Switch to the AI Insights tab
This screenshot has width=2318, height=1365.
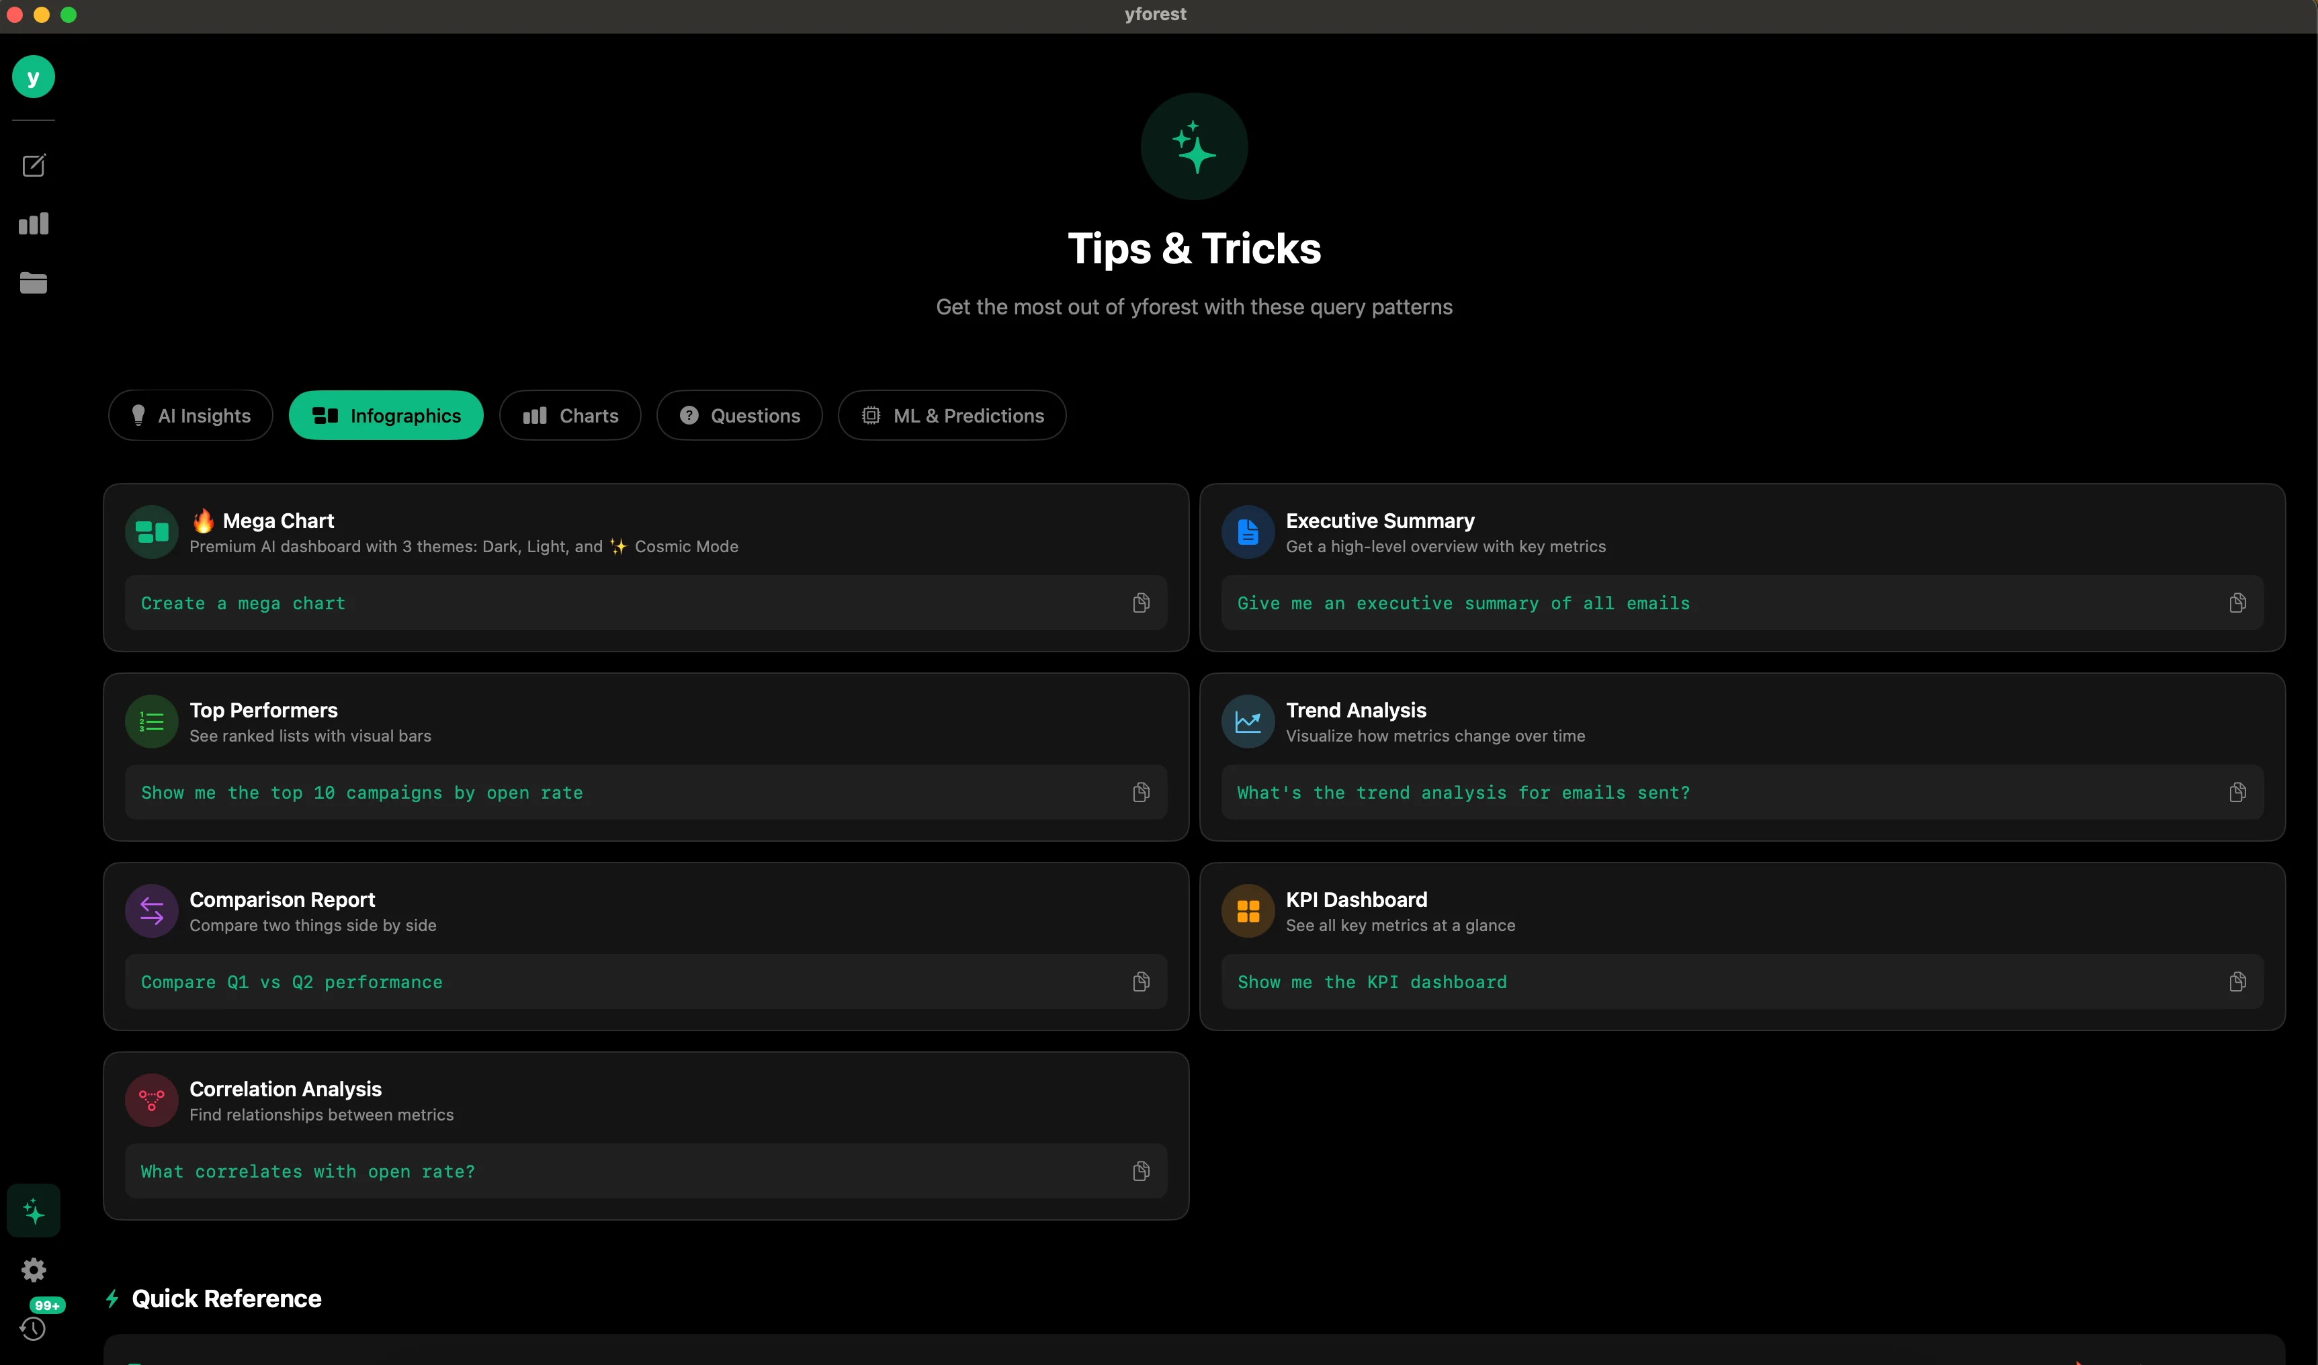(x=190, y=416)
